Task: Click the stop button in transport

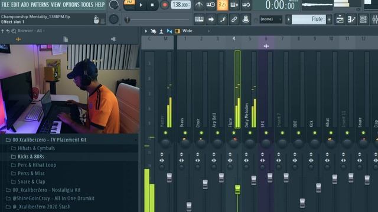Action: (152, 5)
